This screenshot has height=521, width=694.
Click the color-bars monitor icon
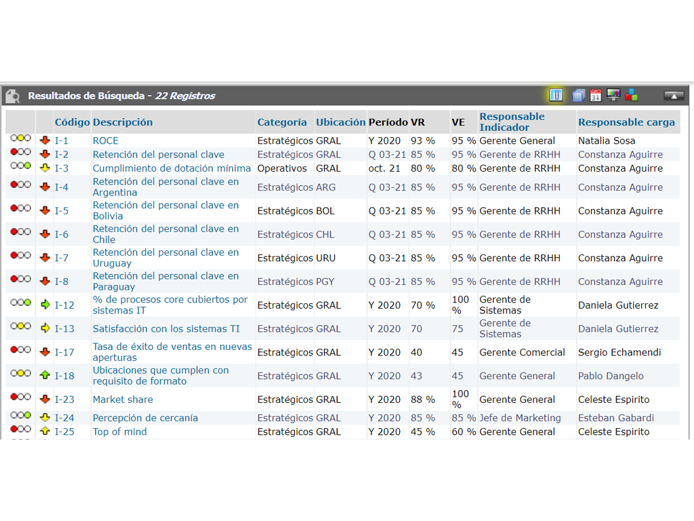point(613,95)
